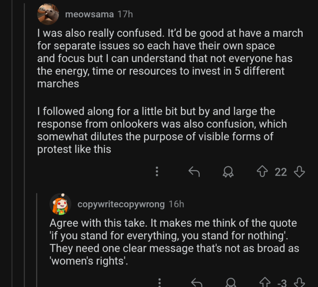
Task: Click the 17h timestamp on meowsama's comment
Action: tap(125, 14)
